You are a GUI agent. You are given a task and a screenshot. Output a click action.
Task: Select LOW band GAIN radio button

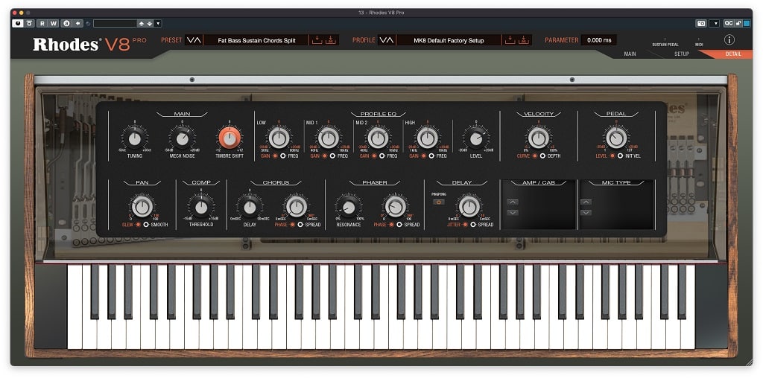(x=275, y=156)
